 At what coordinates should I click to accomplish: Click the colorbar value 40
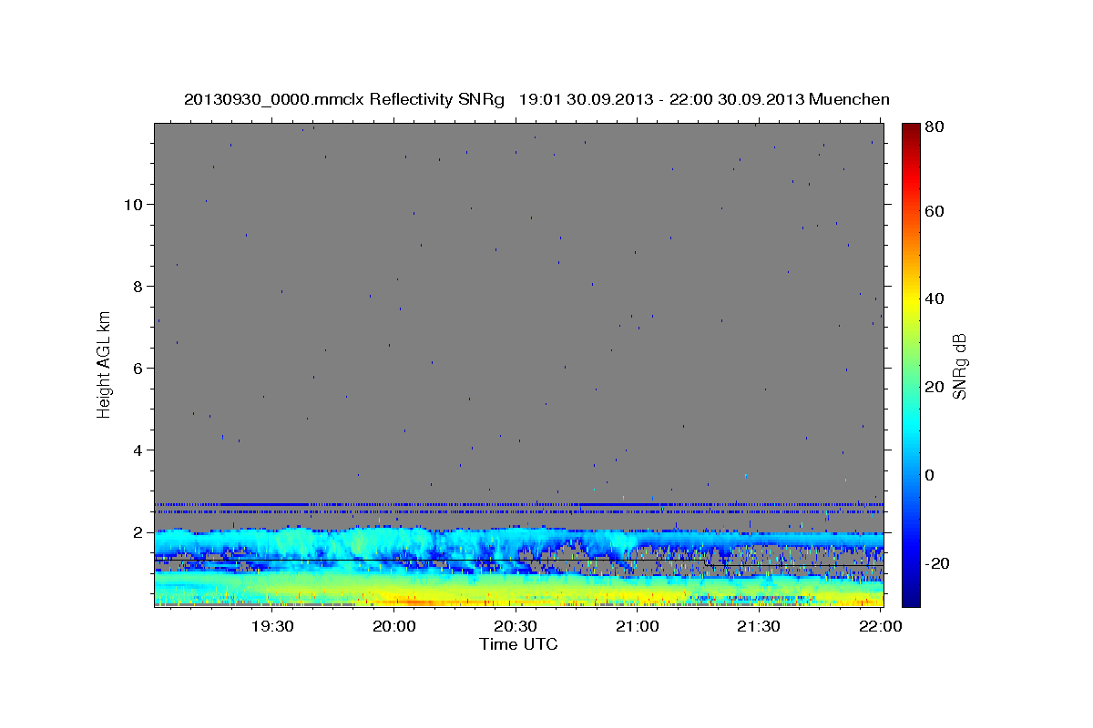(x=934, y=298)
